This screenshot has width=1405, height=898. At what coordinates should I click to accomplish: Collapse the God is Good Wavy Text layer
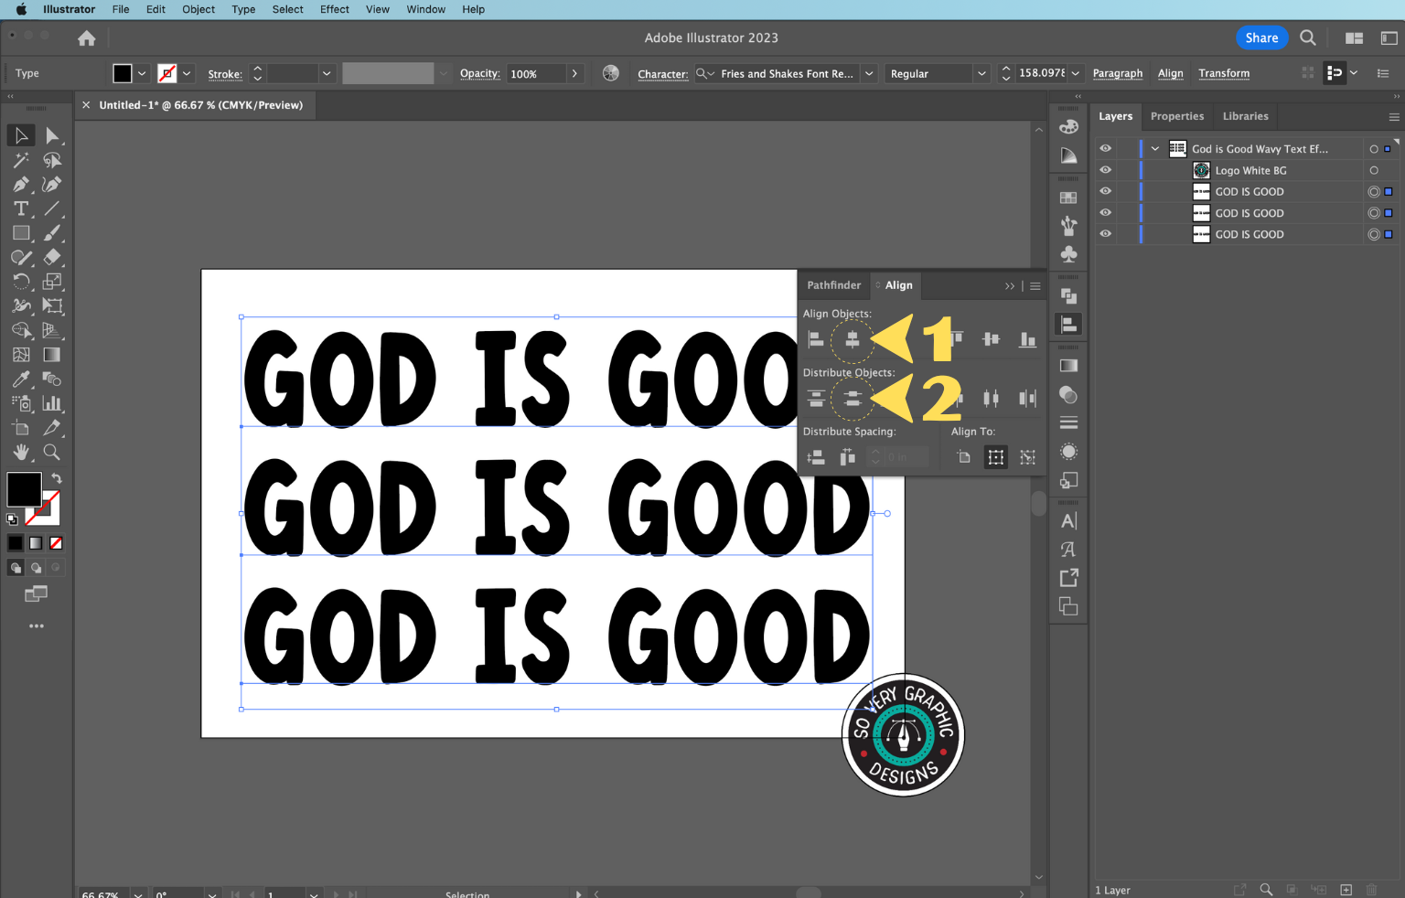pyautogui.click(x=1155, y=148)
